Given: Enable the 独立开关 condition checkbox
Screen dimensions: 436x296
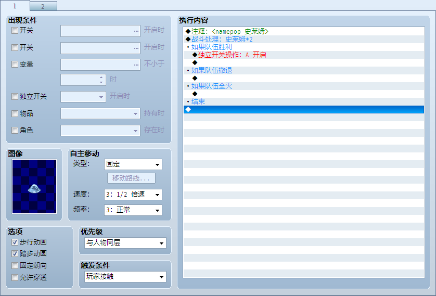Looking at the screenshot, I should click(x=15, y=96).
